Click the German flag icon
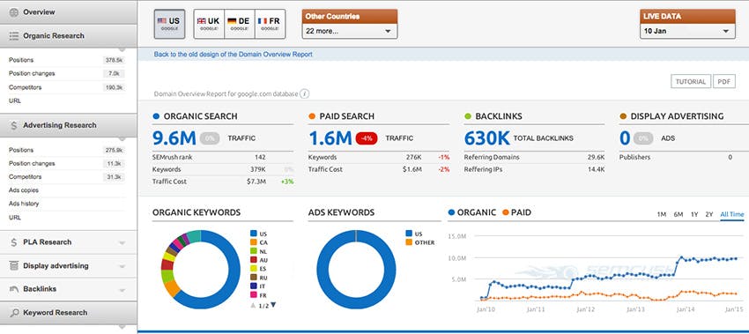The height and width of the screenshot is (334, 749). (232, 21)
